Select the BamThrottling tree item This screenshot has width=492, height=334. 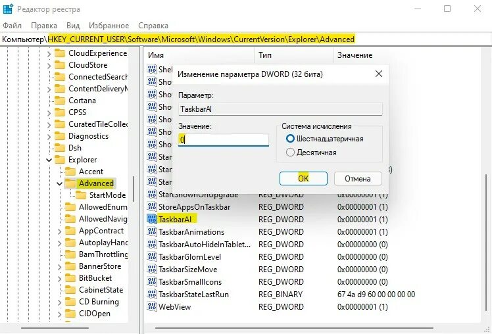point(103,254)
